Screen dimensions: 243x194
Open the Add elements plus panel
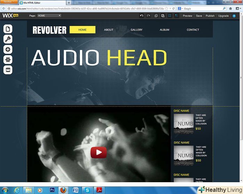[8, 49]
